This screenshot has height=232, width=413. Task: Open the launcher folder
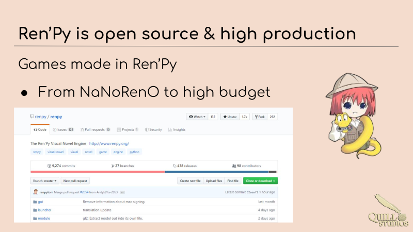(x=44, y=210)
